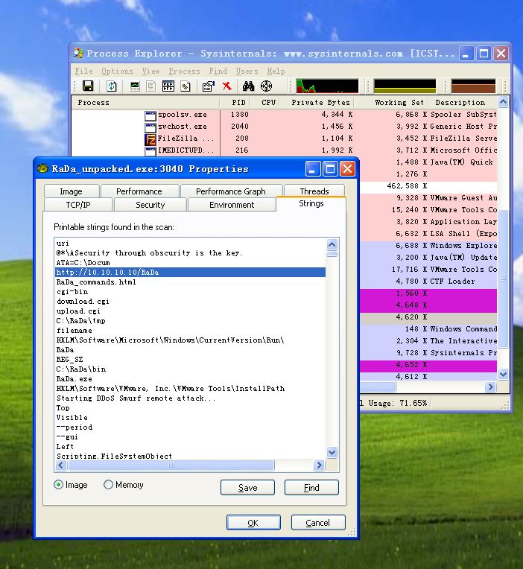523x569 pixels.
Task: Click the Refresh Now toolbar icon
Action: tap(112, 86)
